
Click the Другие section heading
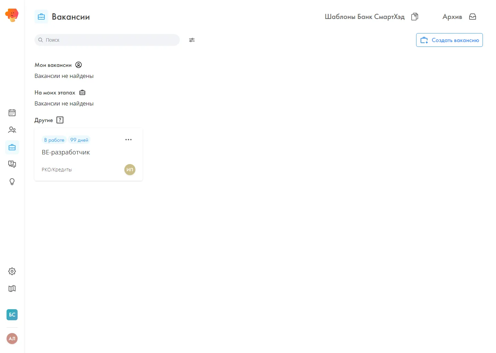click(x=44, y=120)
